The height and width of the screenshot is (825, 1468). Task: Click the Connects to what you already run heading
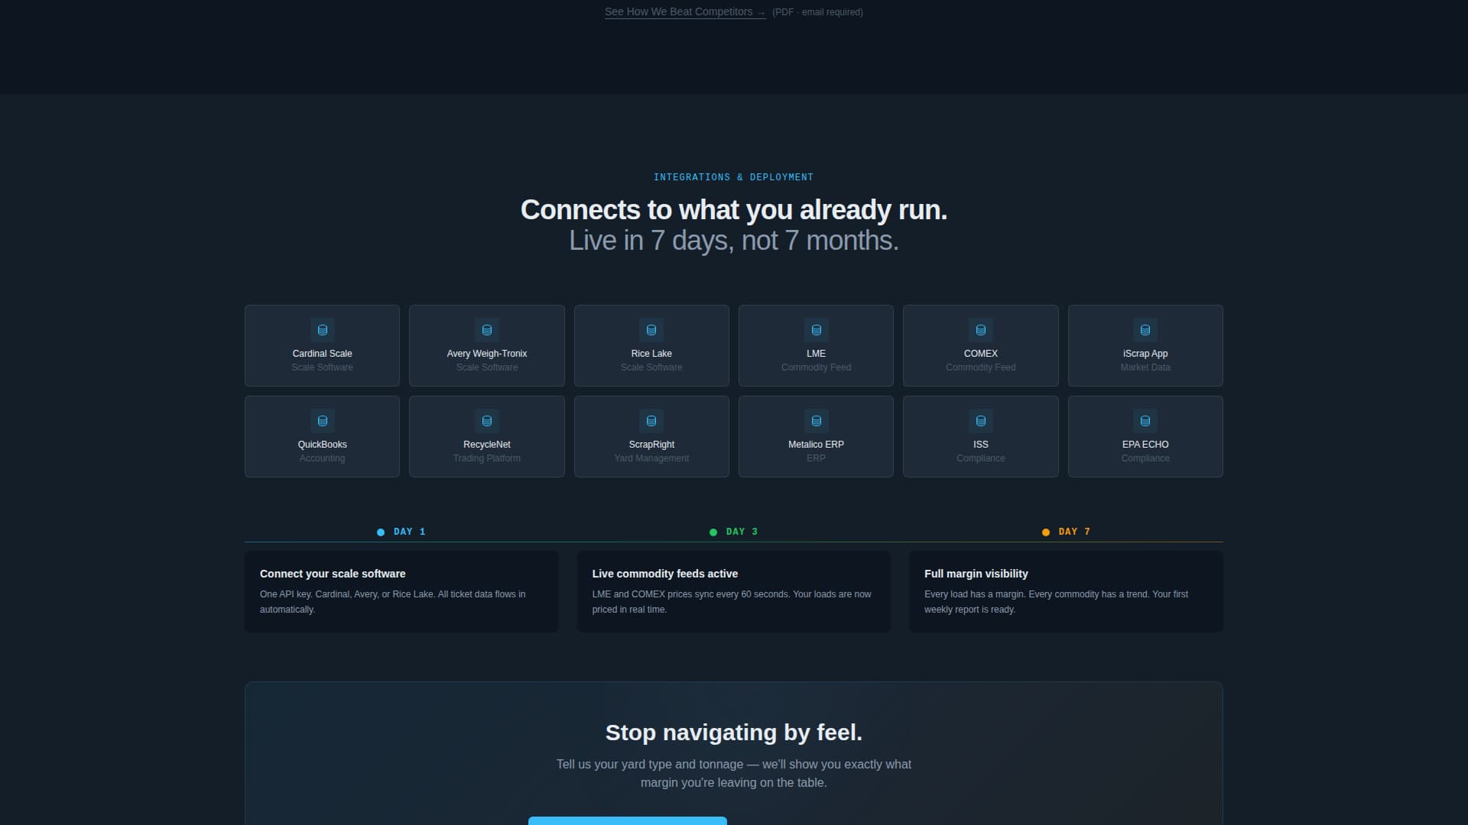point(733,210)
